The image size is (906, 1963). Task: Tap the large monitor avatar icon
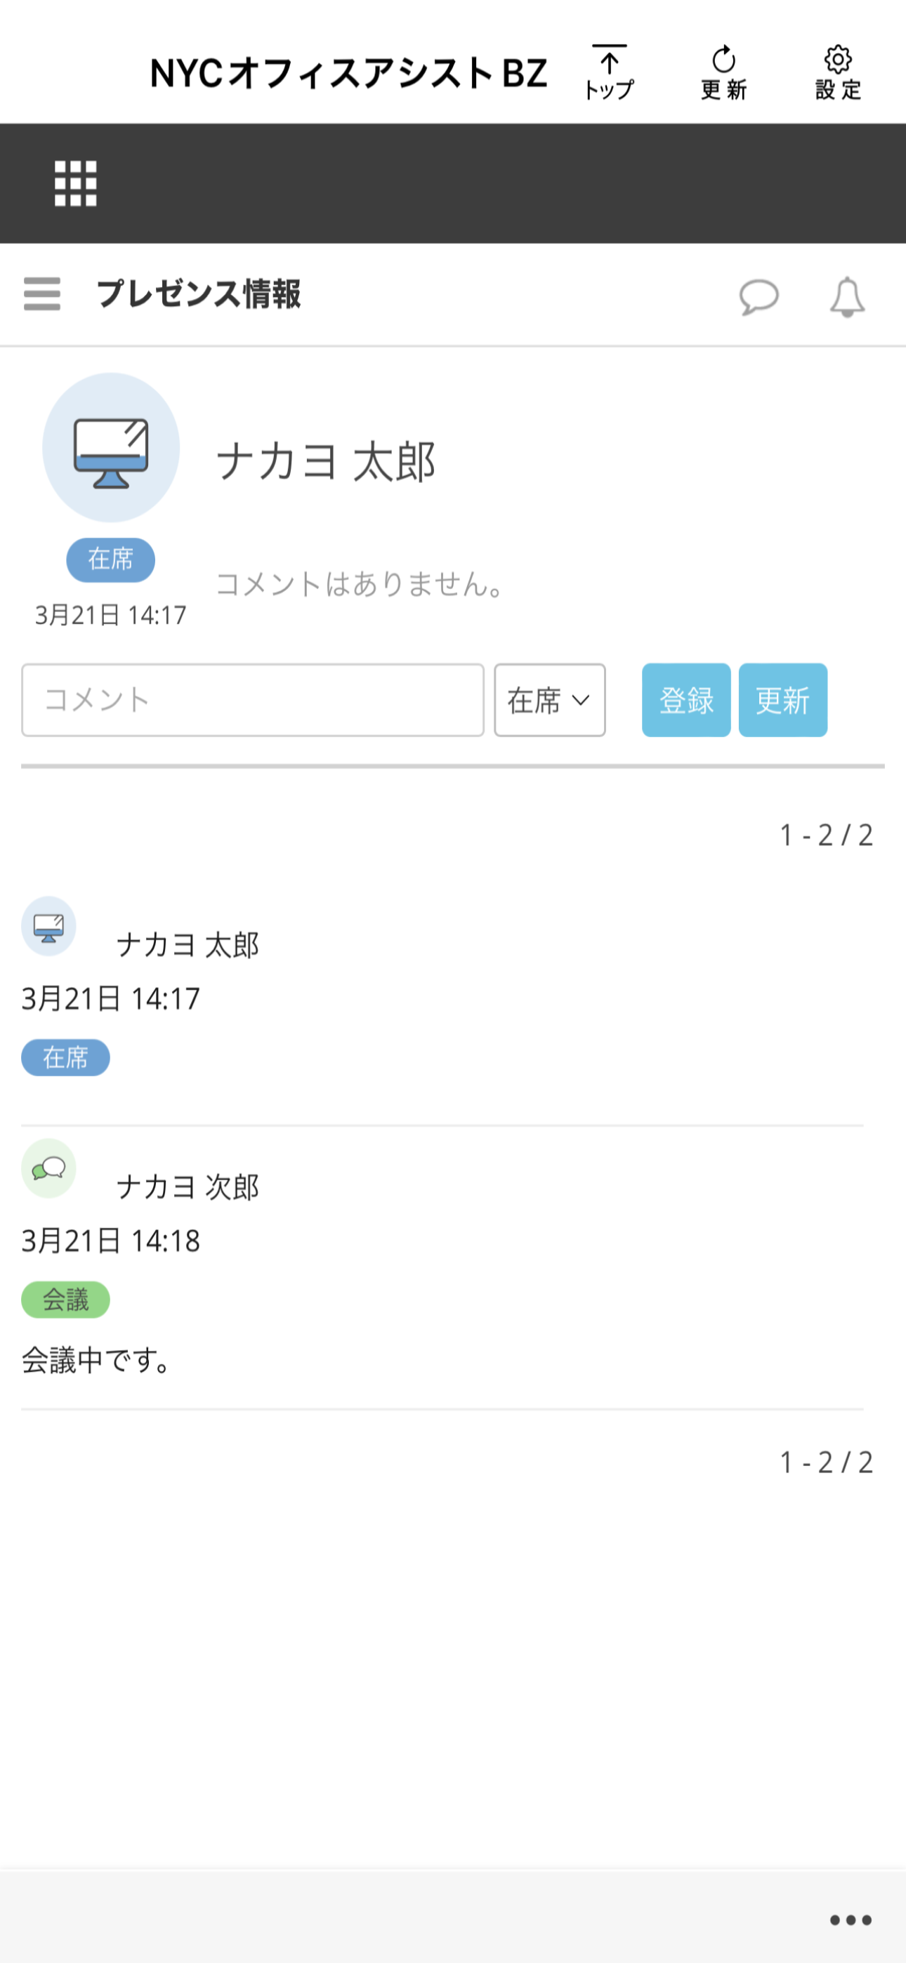(x=110, y=447)
